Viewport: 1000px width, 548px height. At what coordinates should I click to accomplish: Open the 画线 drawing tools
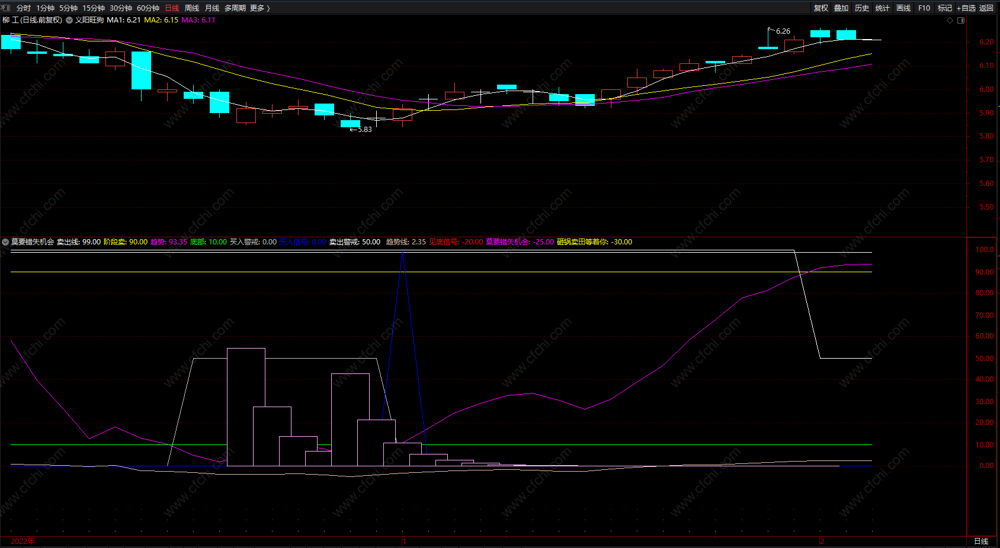click(903, 8)
